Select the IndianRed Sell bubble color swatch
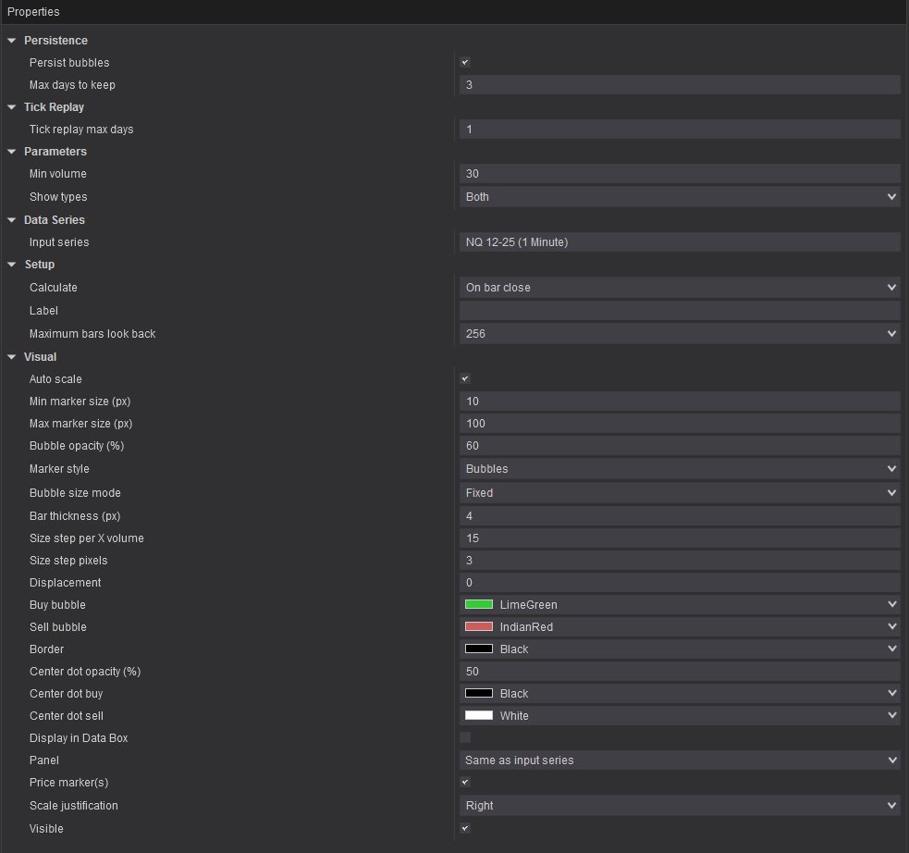The height and width of the screenshot is (853, 909). (477, 626)
